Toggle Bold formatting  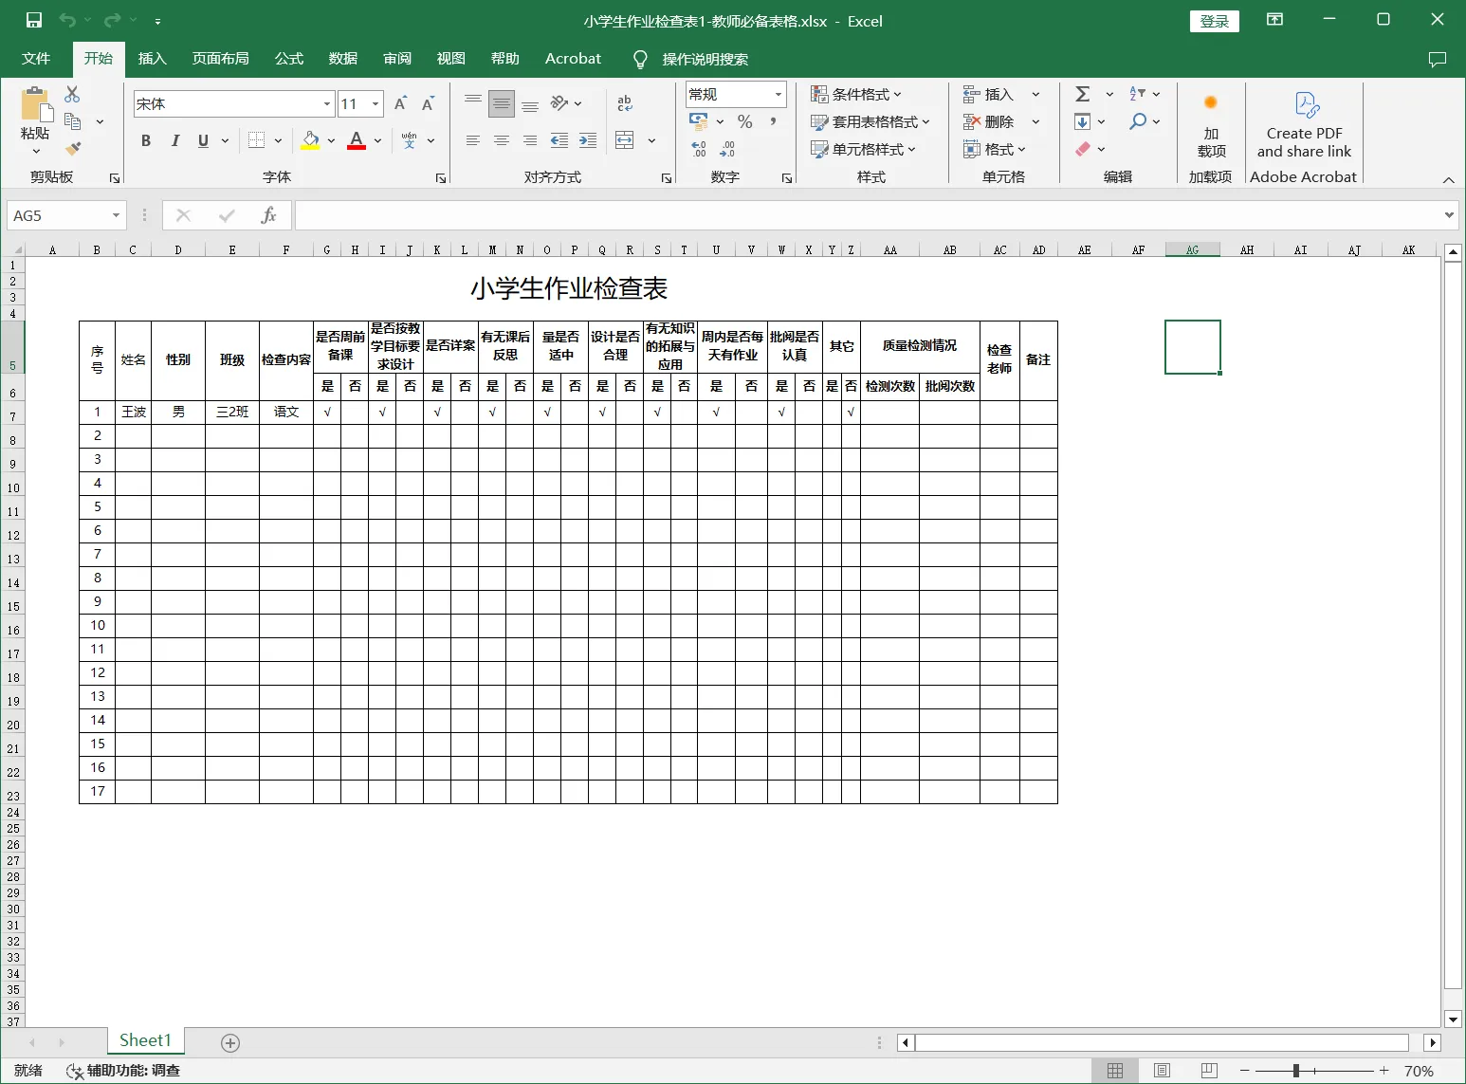click(146, 140)
